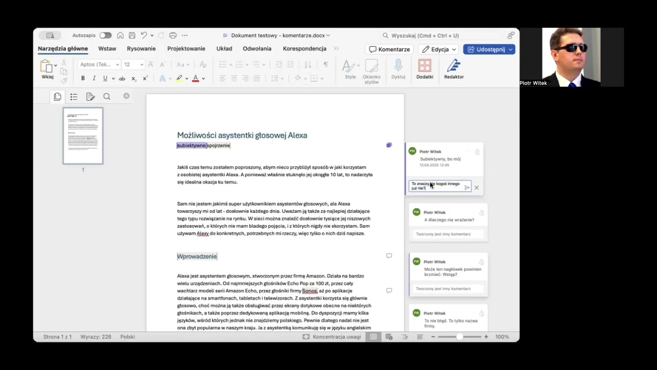Open the highlight color dropdown arrow
657x370 pixels.
187,79
